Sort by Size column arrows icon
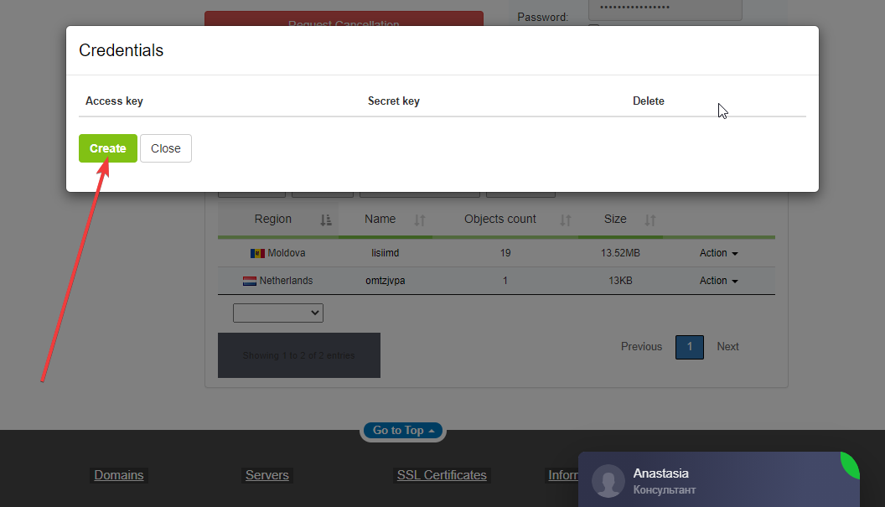Screen dimensions: 885x507 [x=650, y=220]
